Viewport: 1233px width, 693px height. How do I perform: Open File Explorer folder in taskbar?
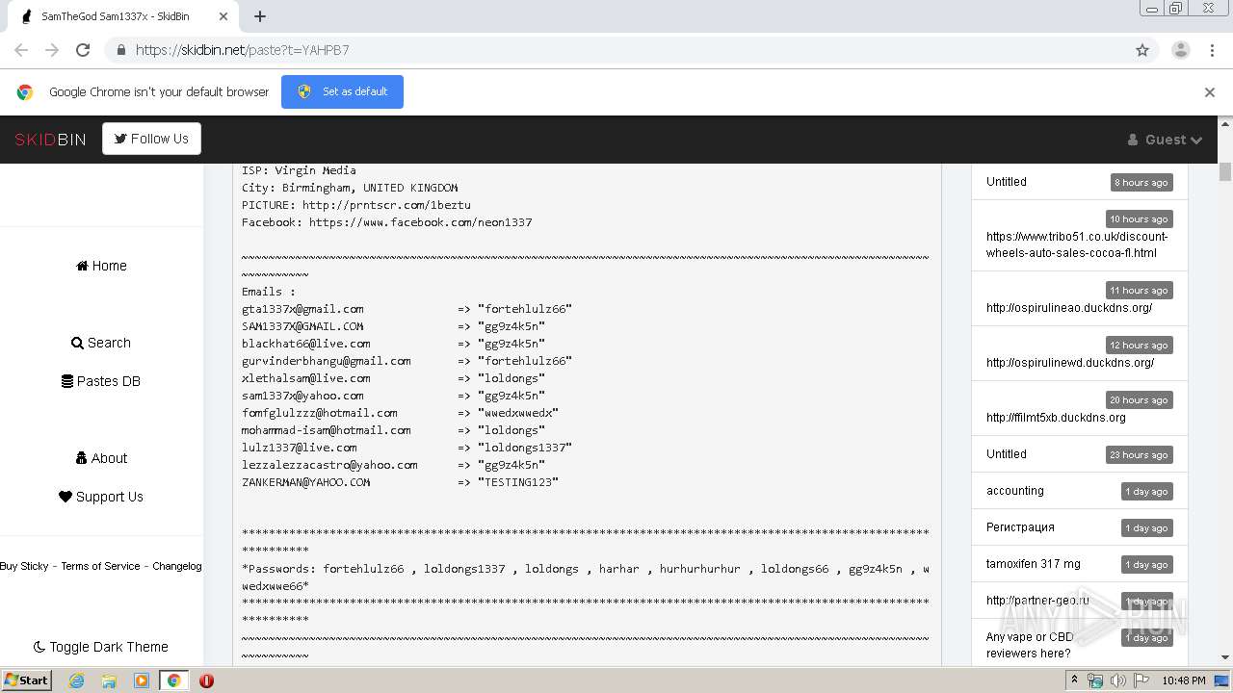[109, 680]
